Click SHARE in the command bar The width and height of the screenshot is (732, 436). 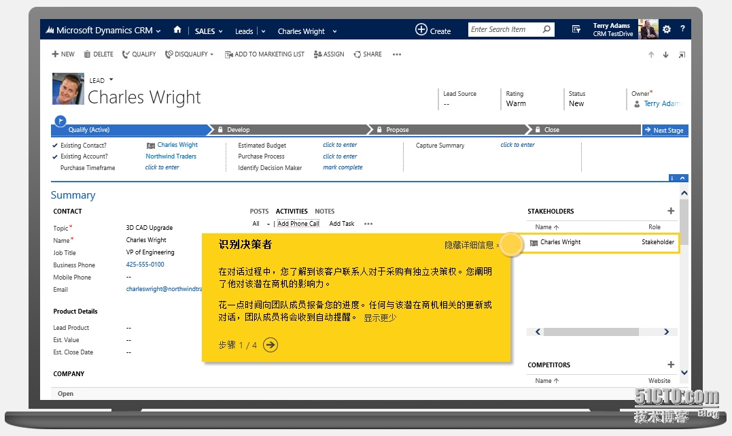pyautogui.click(x=368, y=54)
